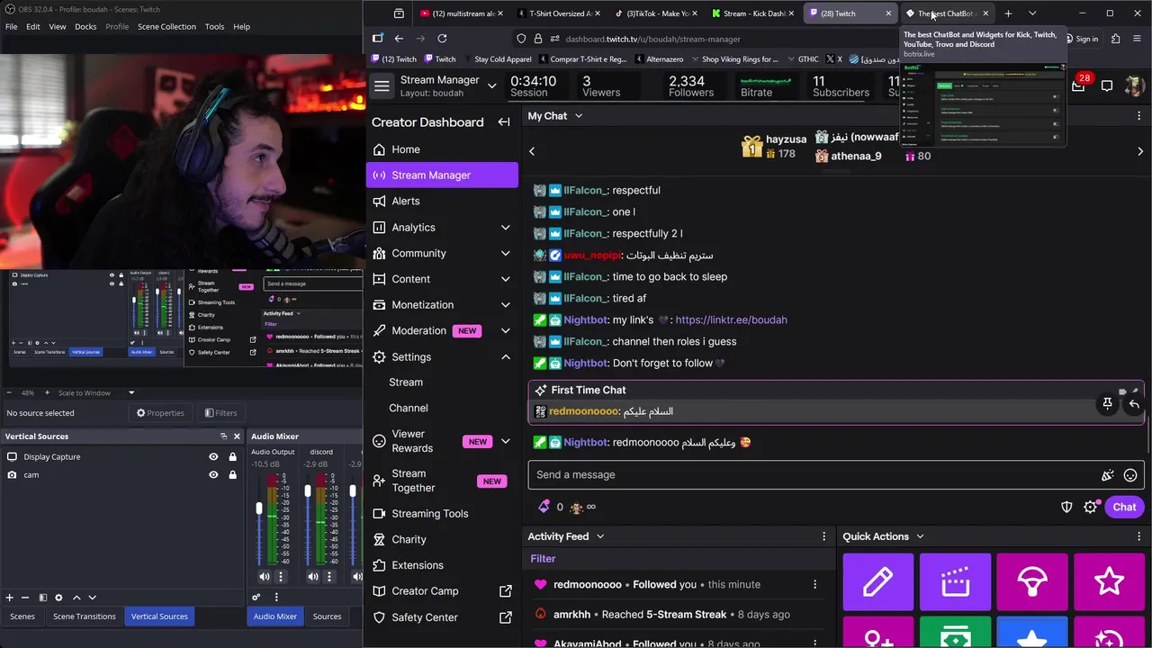
Task: Open the emote picker smiley icon
Action: (x=1130, y=475)
